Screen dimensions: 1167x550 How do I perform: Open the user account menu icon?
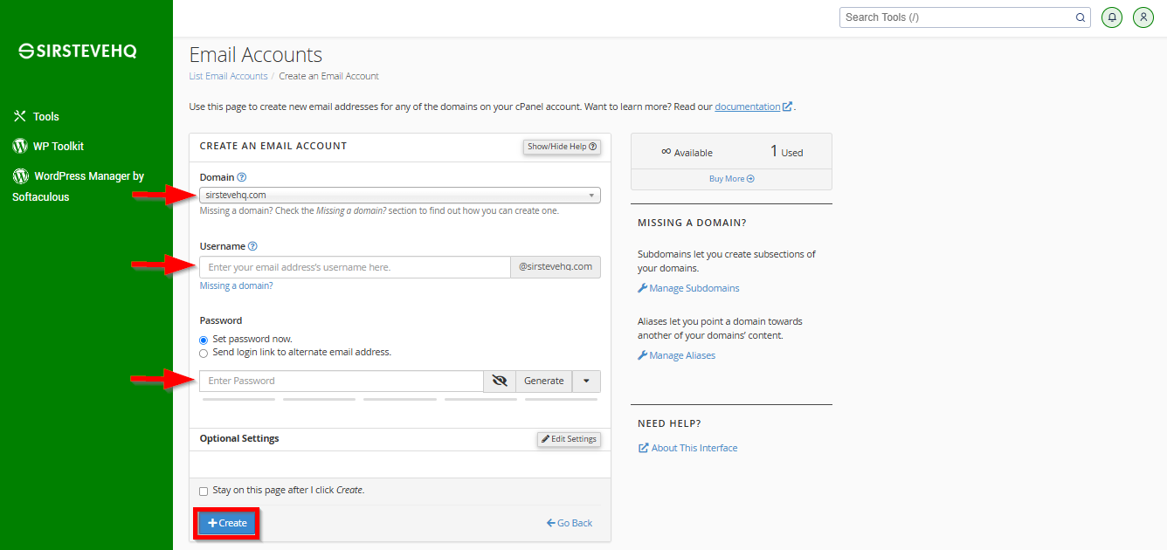(x=1143, y=17)
